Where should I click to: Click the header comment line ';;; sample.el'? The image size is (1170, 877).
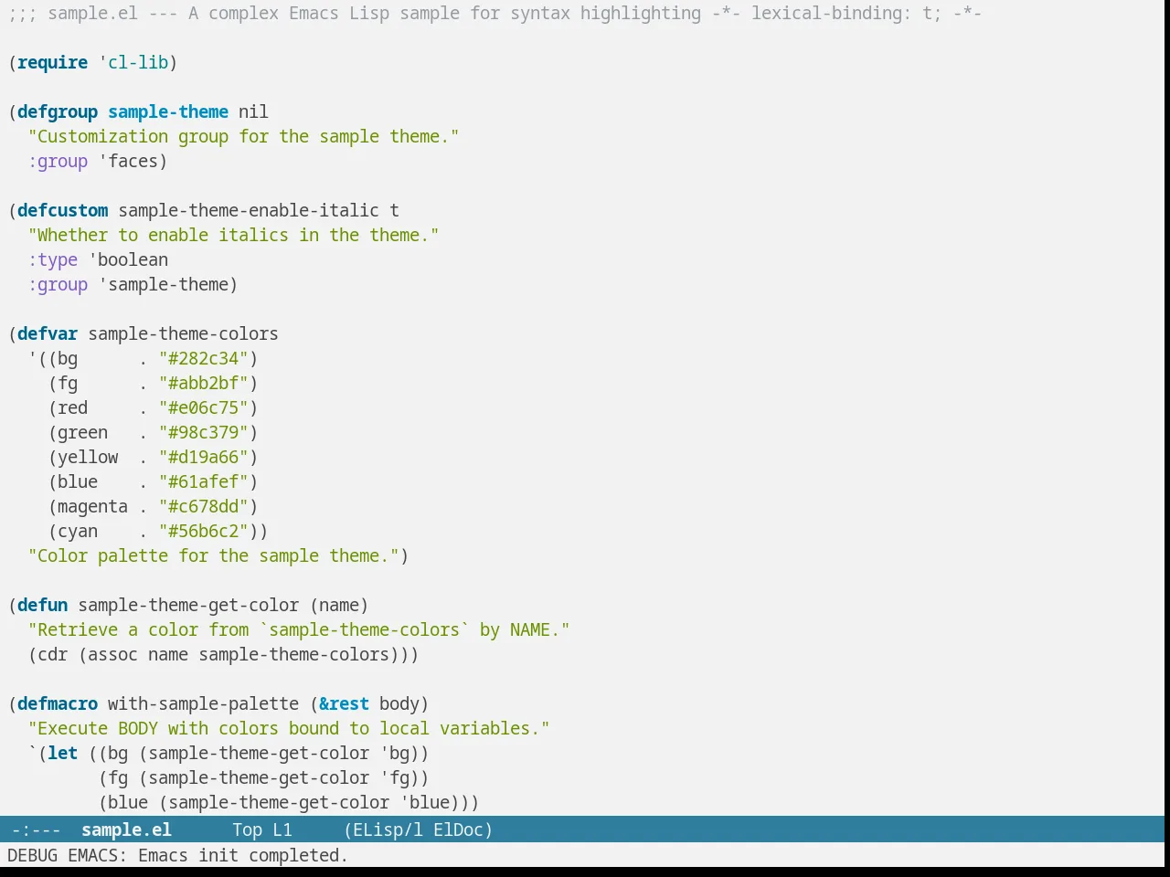[x=495, y=13]
